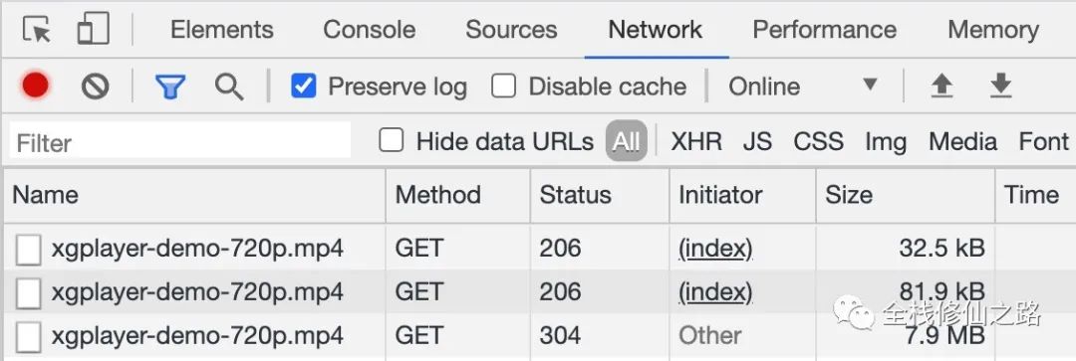Filter requests by Media type
The width and height of the screenshot is (1076, 361).
point(962,142)
